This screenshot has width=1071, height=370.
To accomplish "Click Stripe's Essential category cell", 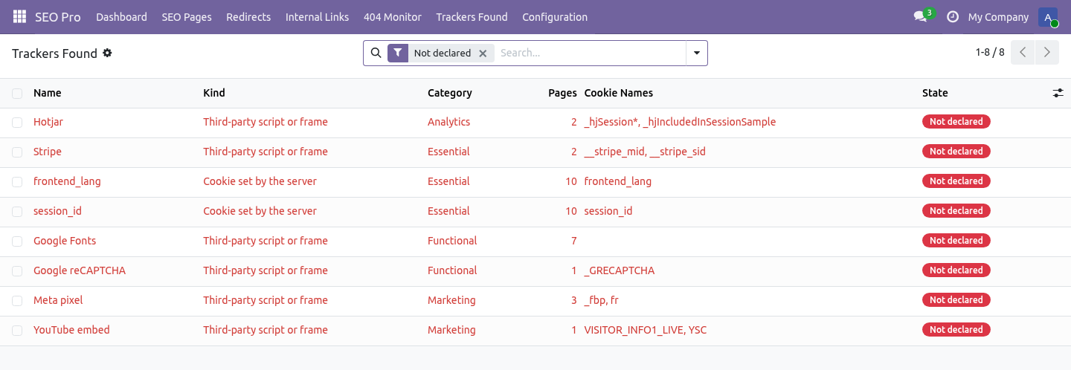I will [x=448, y=152].
